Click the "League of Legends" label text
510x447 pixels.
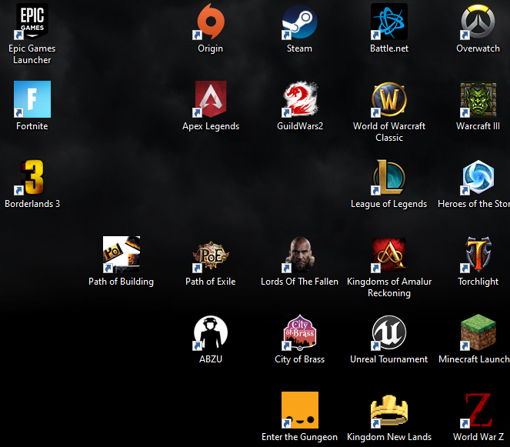click(389, 204)
